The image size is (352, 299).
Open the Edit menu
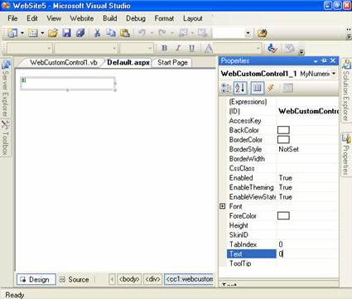pos(32,18)
